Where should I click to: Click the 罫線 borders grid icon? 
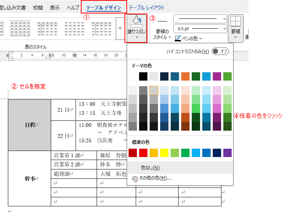point(236,21)
